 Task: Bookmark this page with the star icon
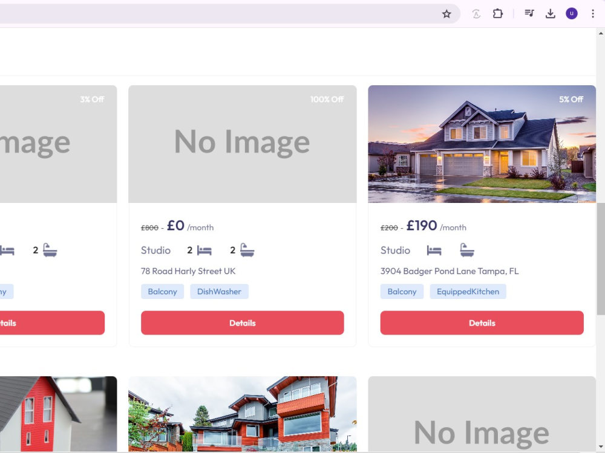[x=446, y=14]
